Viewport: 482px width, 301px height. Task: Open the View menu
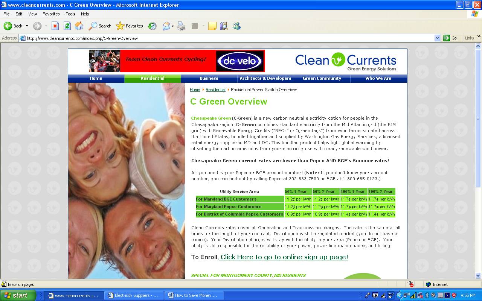[32, 14]
